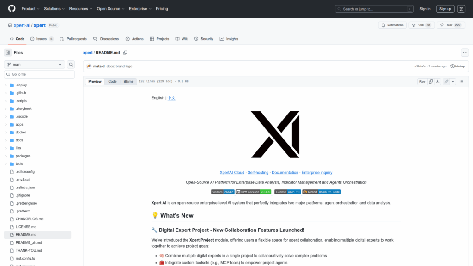Open the Projects tab
Image resolution: width=473 pixels, height=266 pixels.
click(159, 39)
